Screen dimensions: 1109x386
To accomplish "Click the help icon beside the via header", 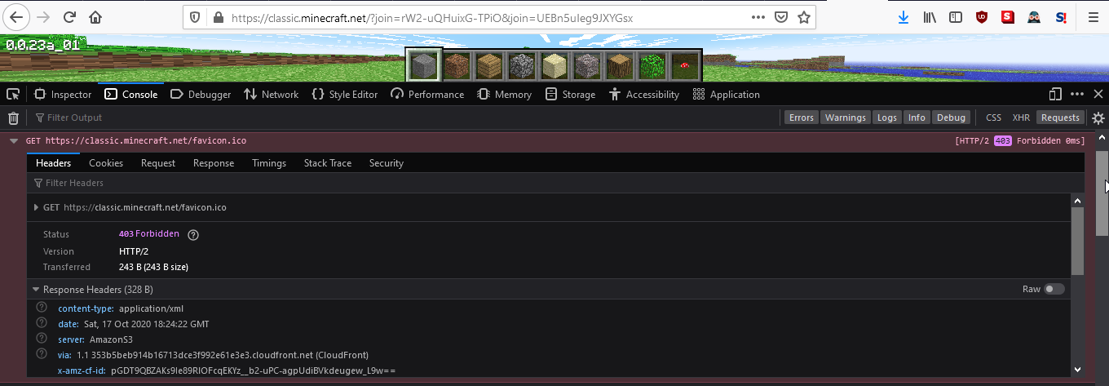I will coord(42,354).
